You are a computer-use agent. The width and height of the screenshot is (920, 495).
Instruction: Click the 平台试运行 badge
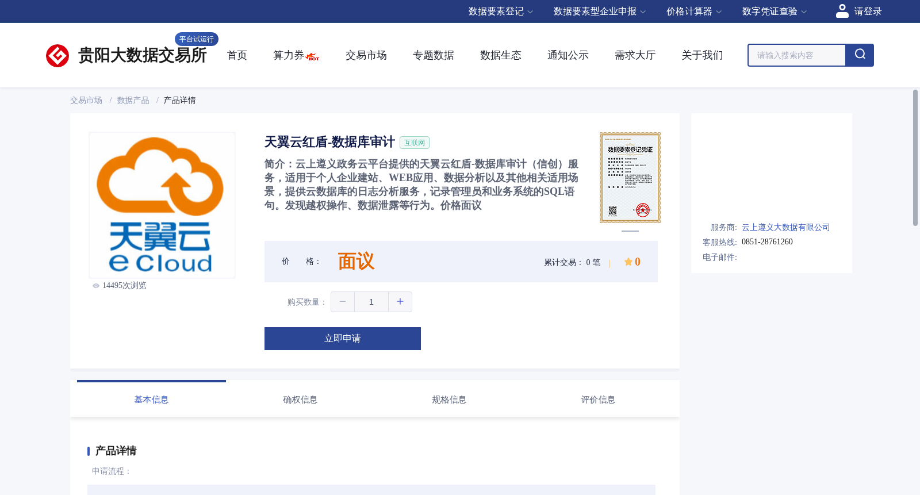[197, 39]
